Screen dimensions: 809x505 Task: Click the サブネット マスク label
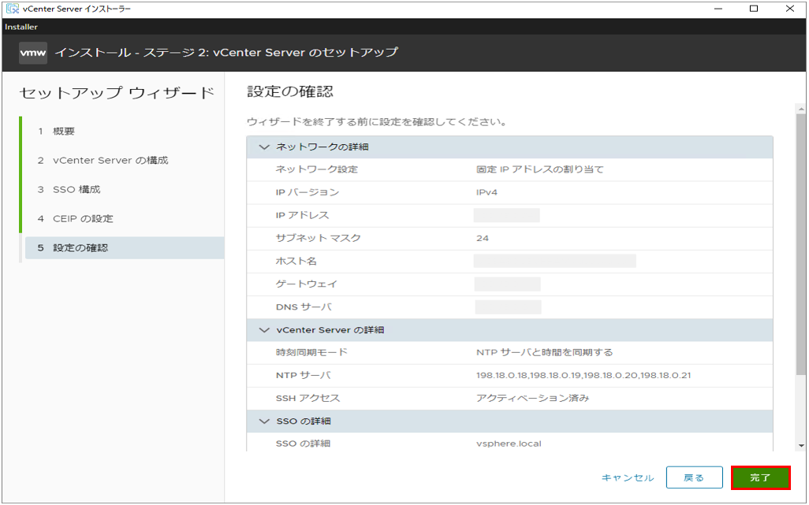[x=319, y=238]
